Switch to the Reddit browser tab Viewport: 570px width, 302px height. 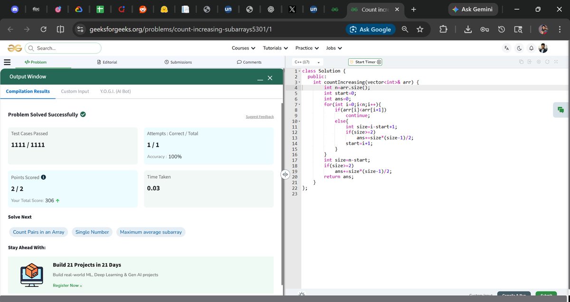[x=142, y=9]
